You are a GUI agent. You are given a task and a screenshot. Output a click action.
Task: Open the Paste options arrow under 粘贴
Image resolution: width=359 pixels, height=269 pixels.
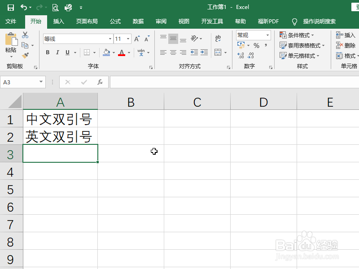[x=11, y=56]
